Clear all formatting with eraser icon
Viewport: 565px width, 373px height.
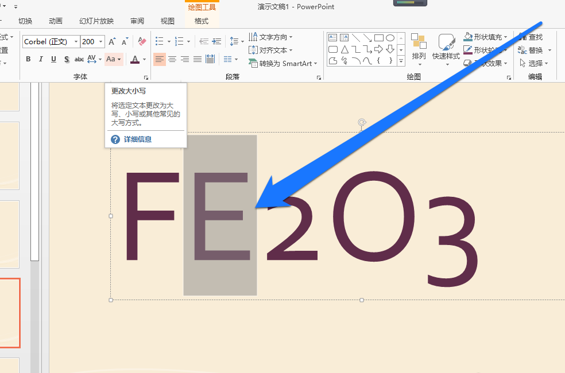pos(142,41)
